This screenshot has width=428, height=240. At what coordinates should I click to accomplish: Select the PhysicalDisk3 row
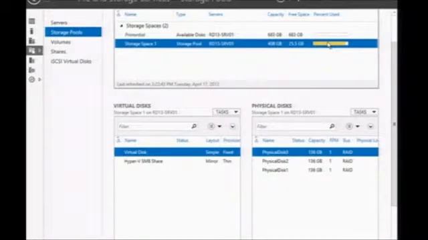[x=315, y=152]
